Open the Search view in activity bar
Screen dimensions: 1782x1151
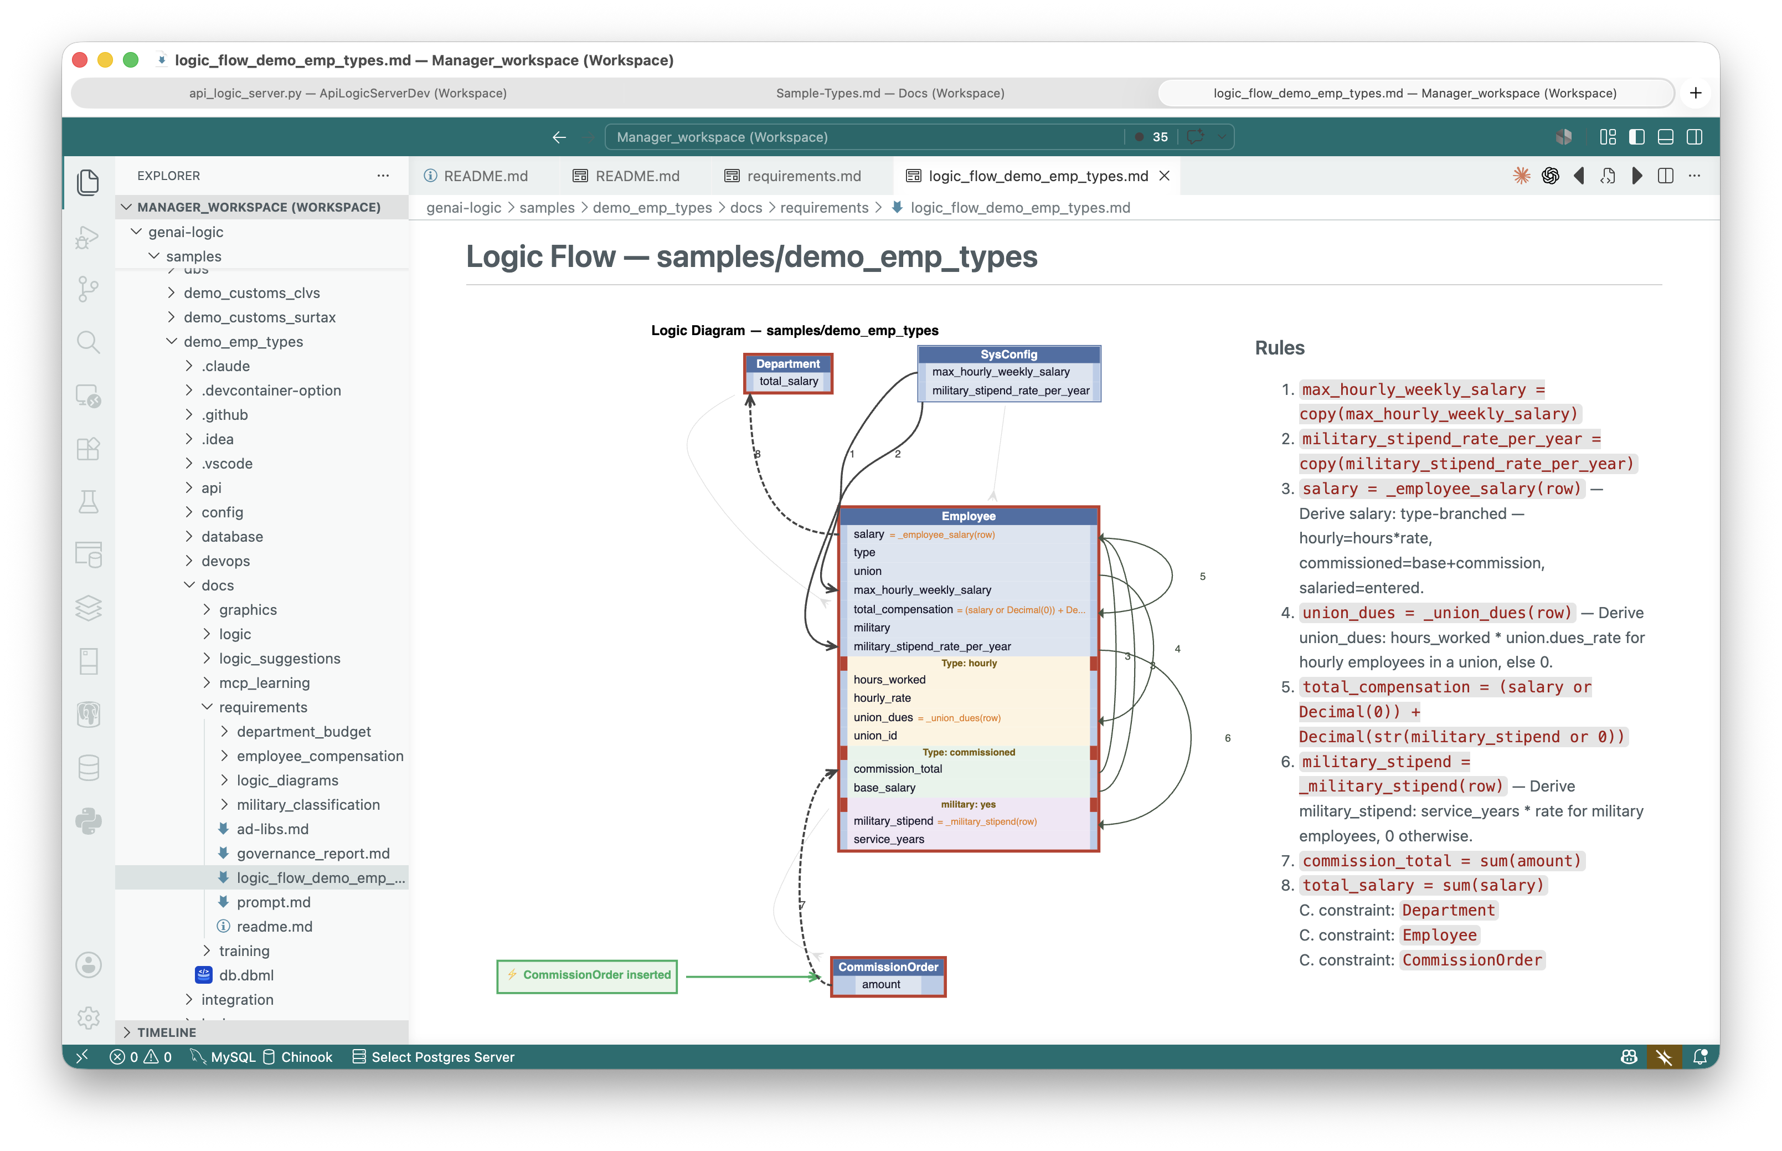pos(88,342)
